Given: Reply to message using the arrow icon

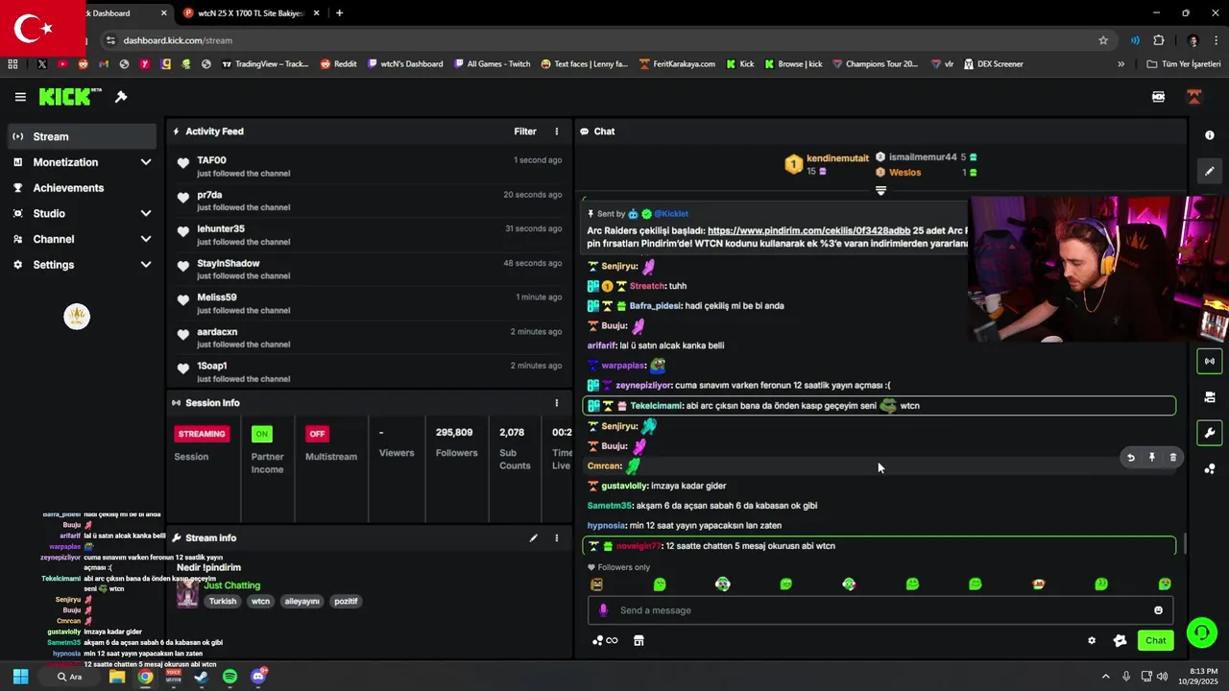Looking at the screenshot, I should coord(1131,458).
